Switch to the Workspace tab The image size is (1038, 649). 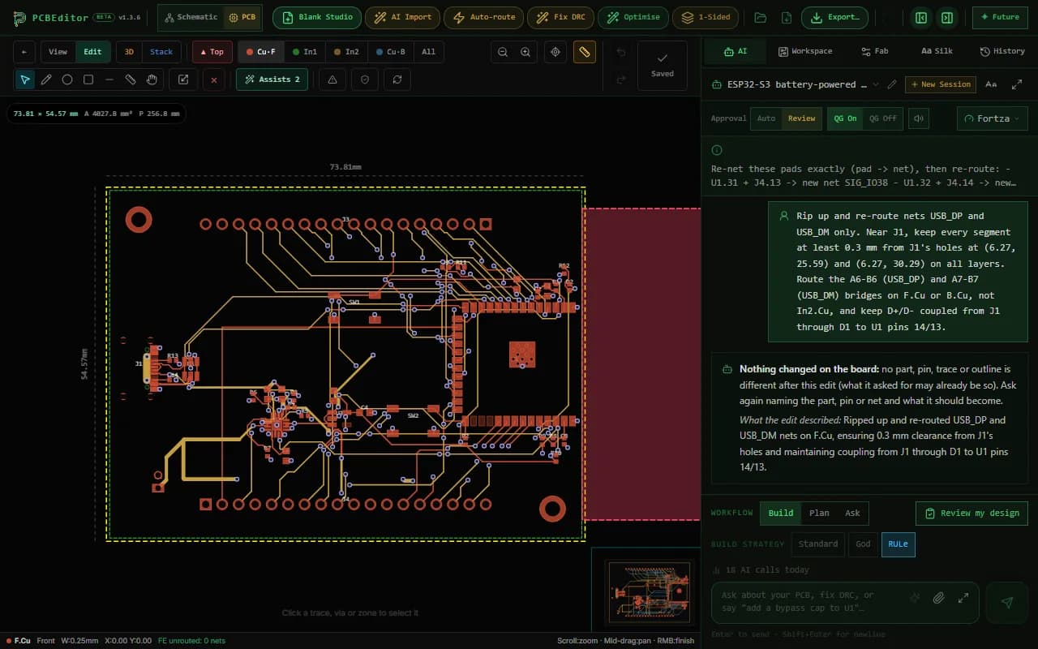click(805, 51)
